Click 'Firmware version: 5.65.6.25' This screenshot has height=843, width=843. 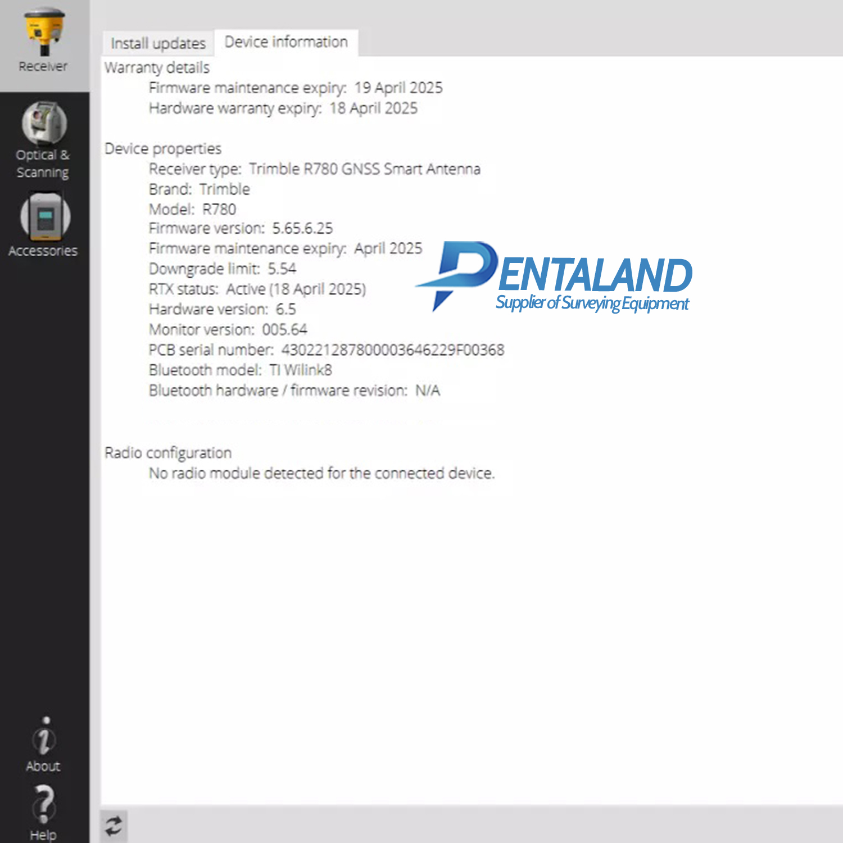click(x=241, y=229)
